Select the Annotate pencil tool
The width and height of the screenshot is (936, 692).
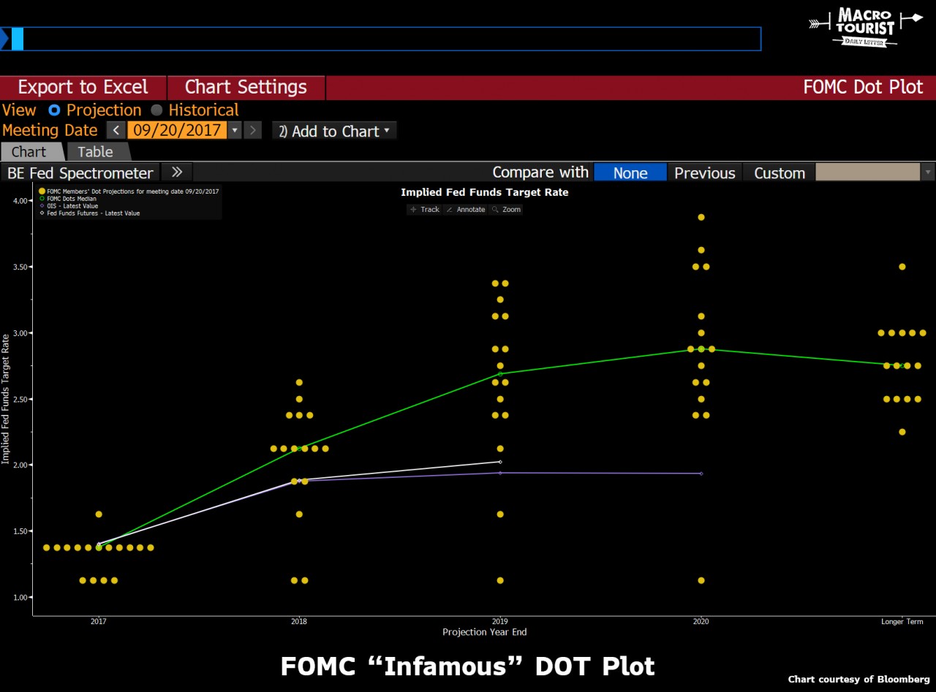(x=465, y=210)
